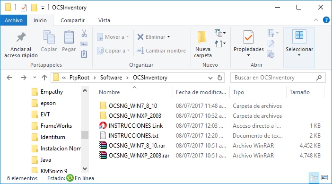
Task: Open the Archivo menu tab
Action: 14,20
